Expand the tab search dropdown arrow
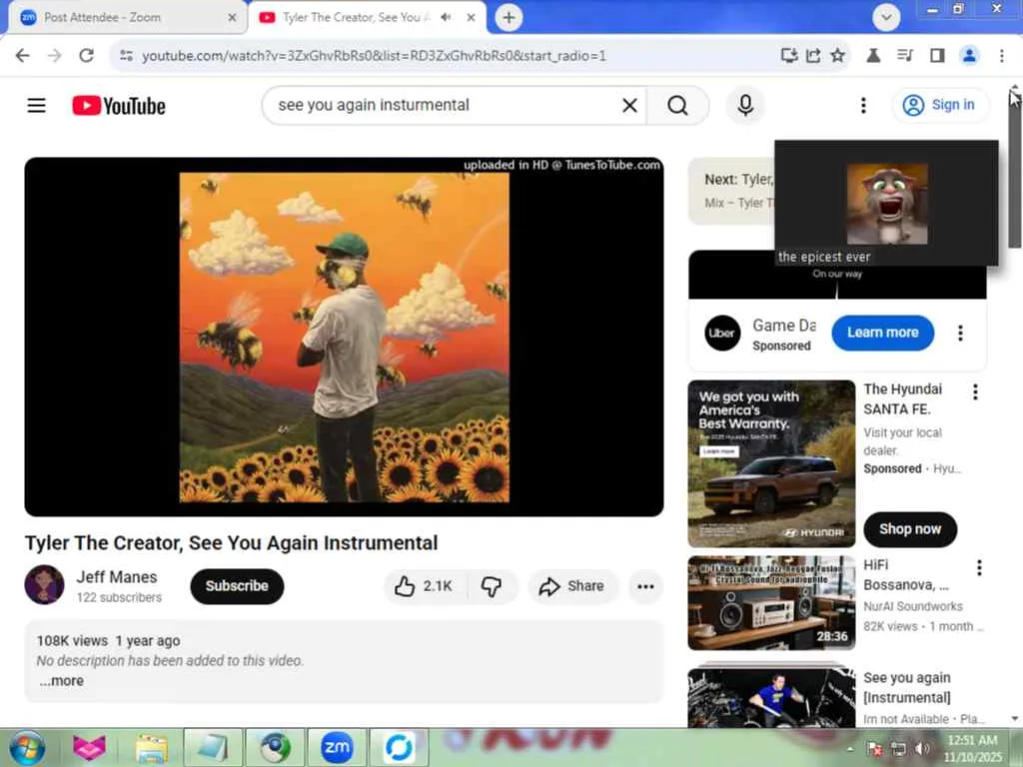This screenshot has height=767, width=1023. click(886, 18)
